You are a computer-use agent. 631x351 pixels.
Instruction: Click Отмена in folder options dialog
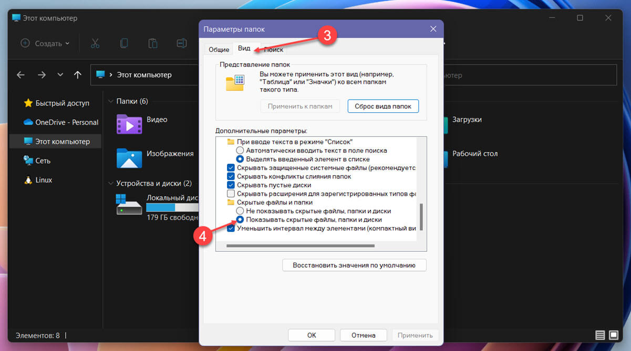tap(364, 335)
